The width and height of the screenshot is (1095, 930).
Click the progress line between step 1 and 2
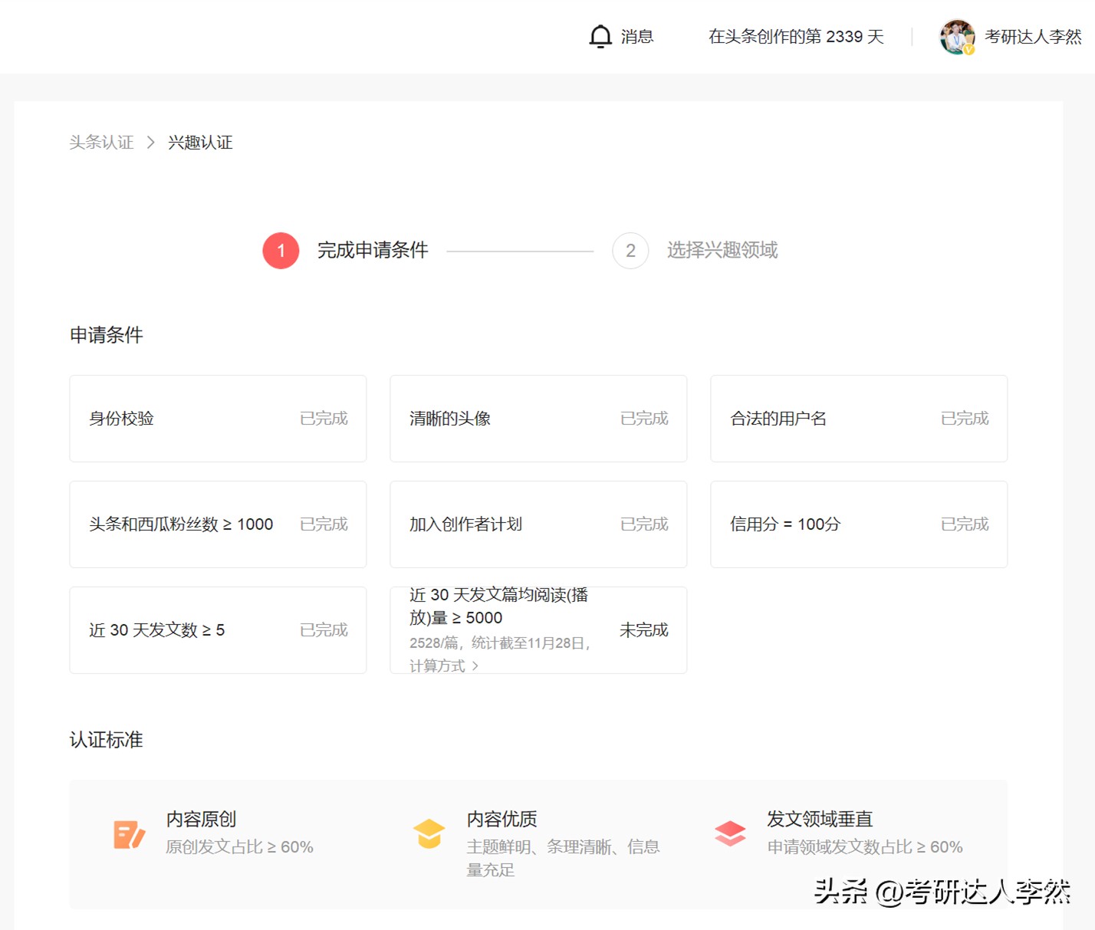[x=521, y=251]
